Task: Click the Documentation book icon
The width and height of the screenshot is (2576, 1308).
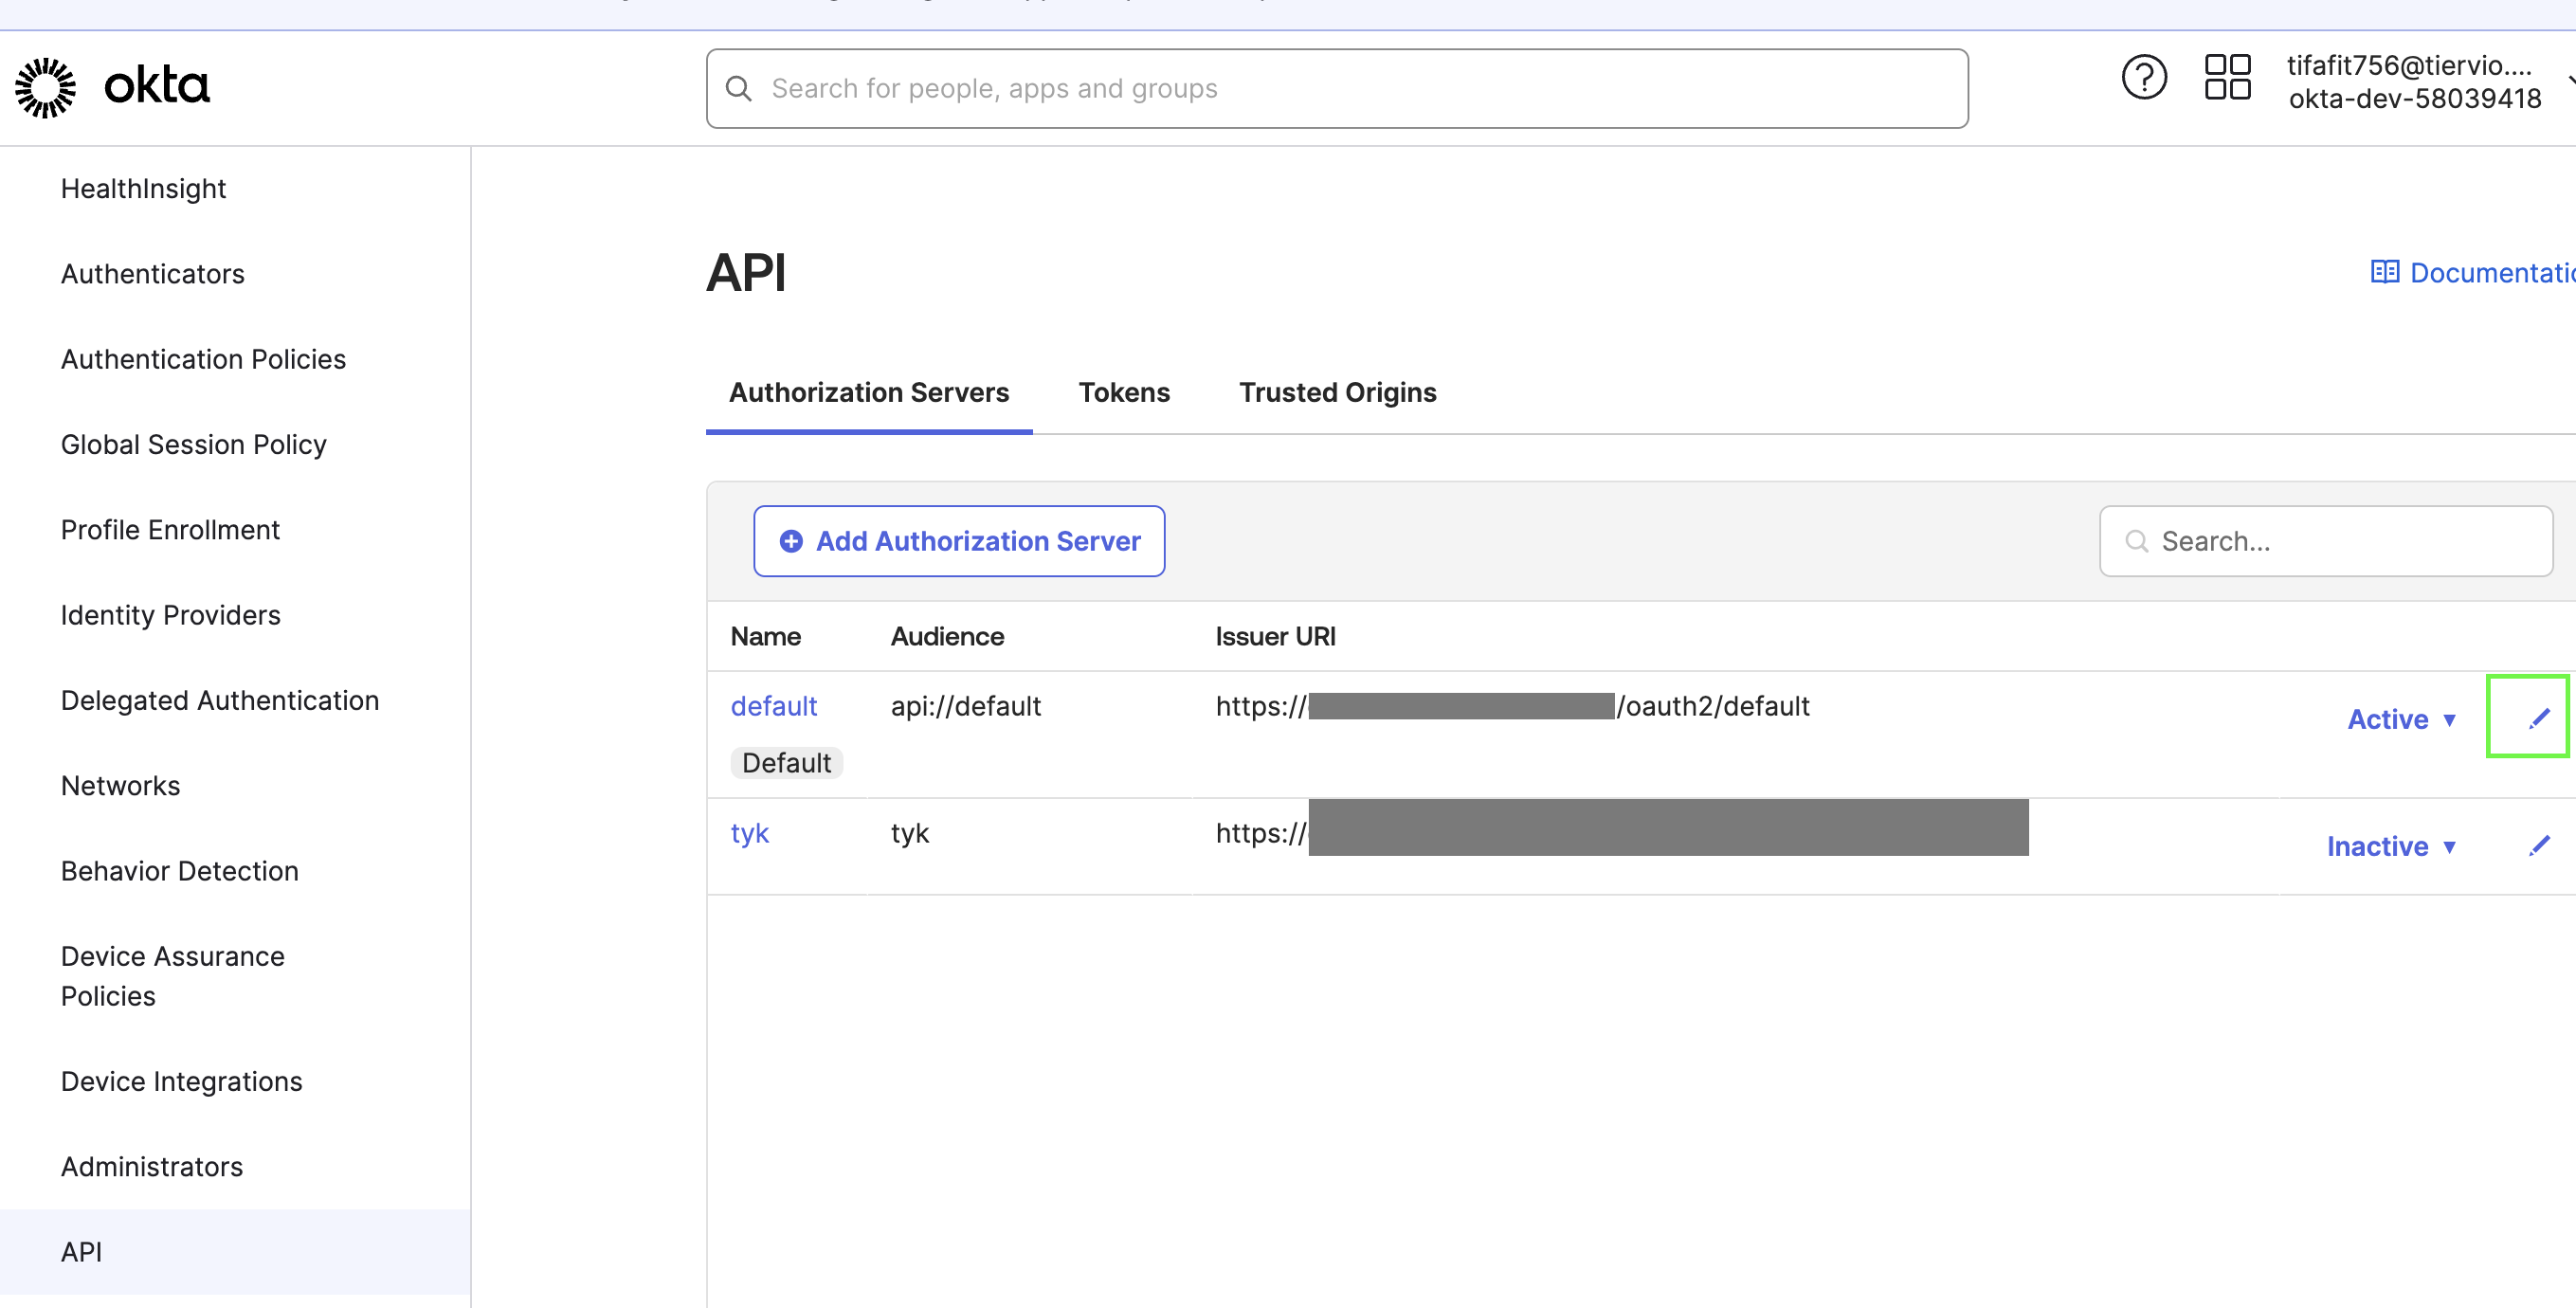Action: click(2384, 272)
